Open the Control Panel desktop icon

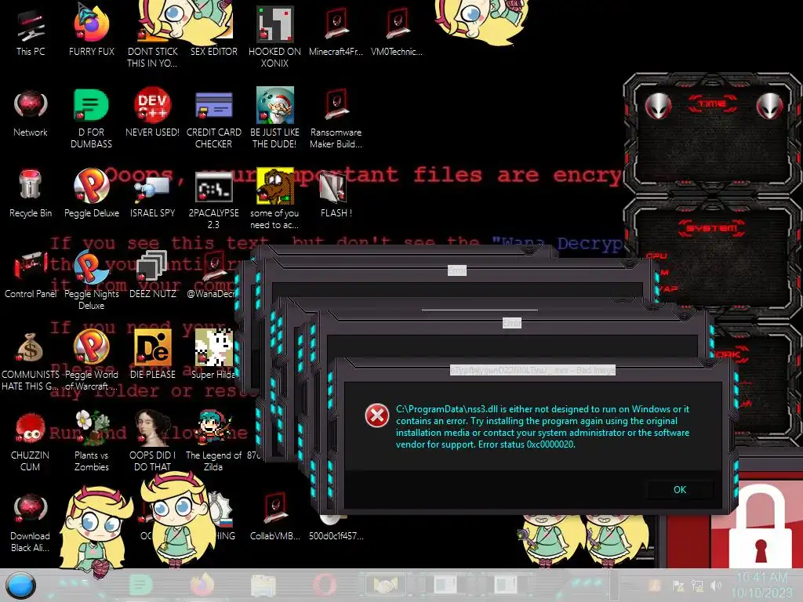31,274
